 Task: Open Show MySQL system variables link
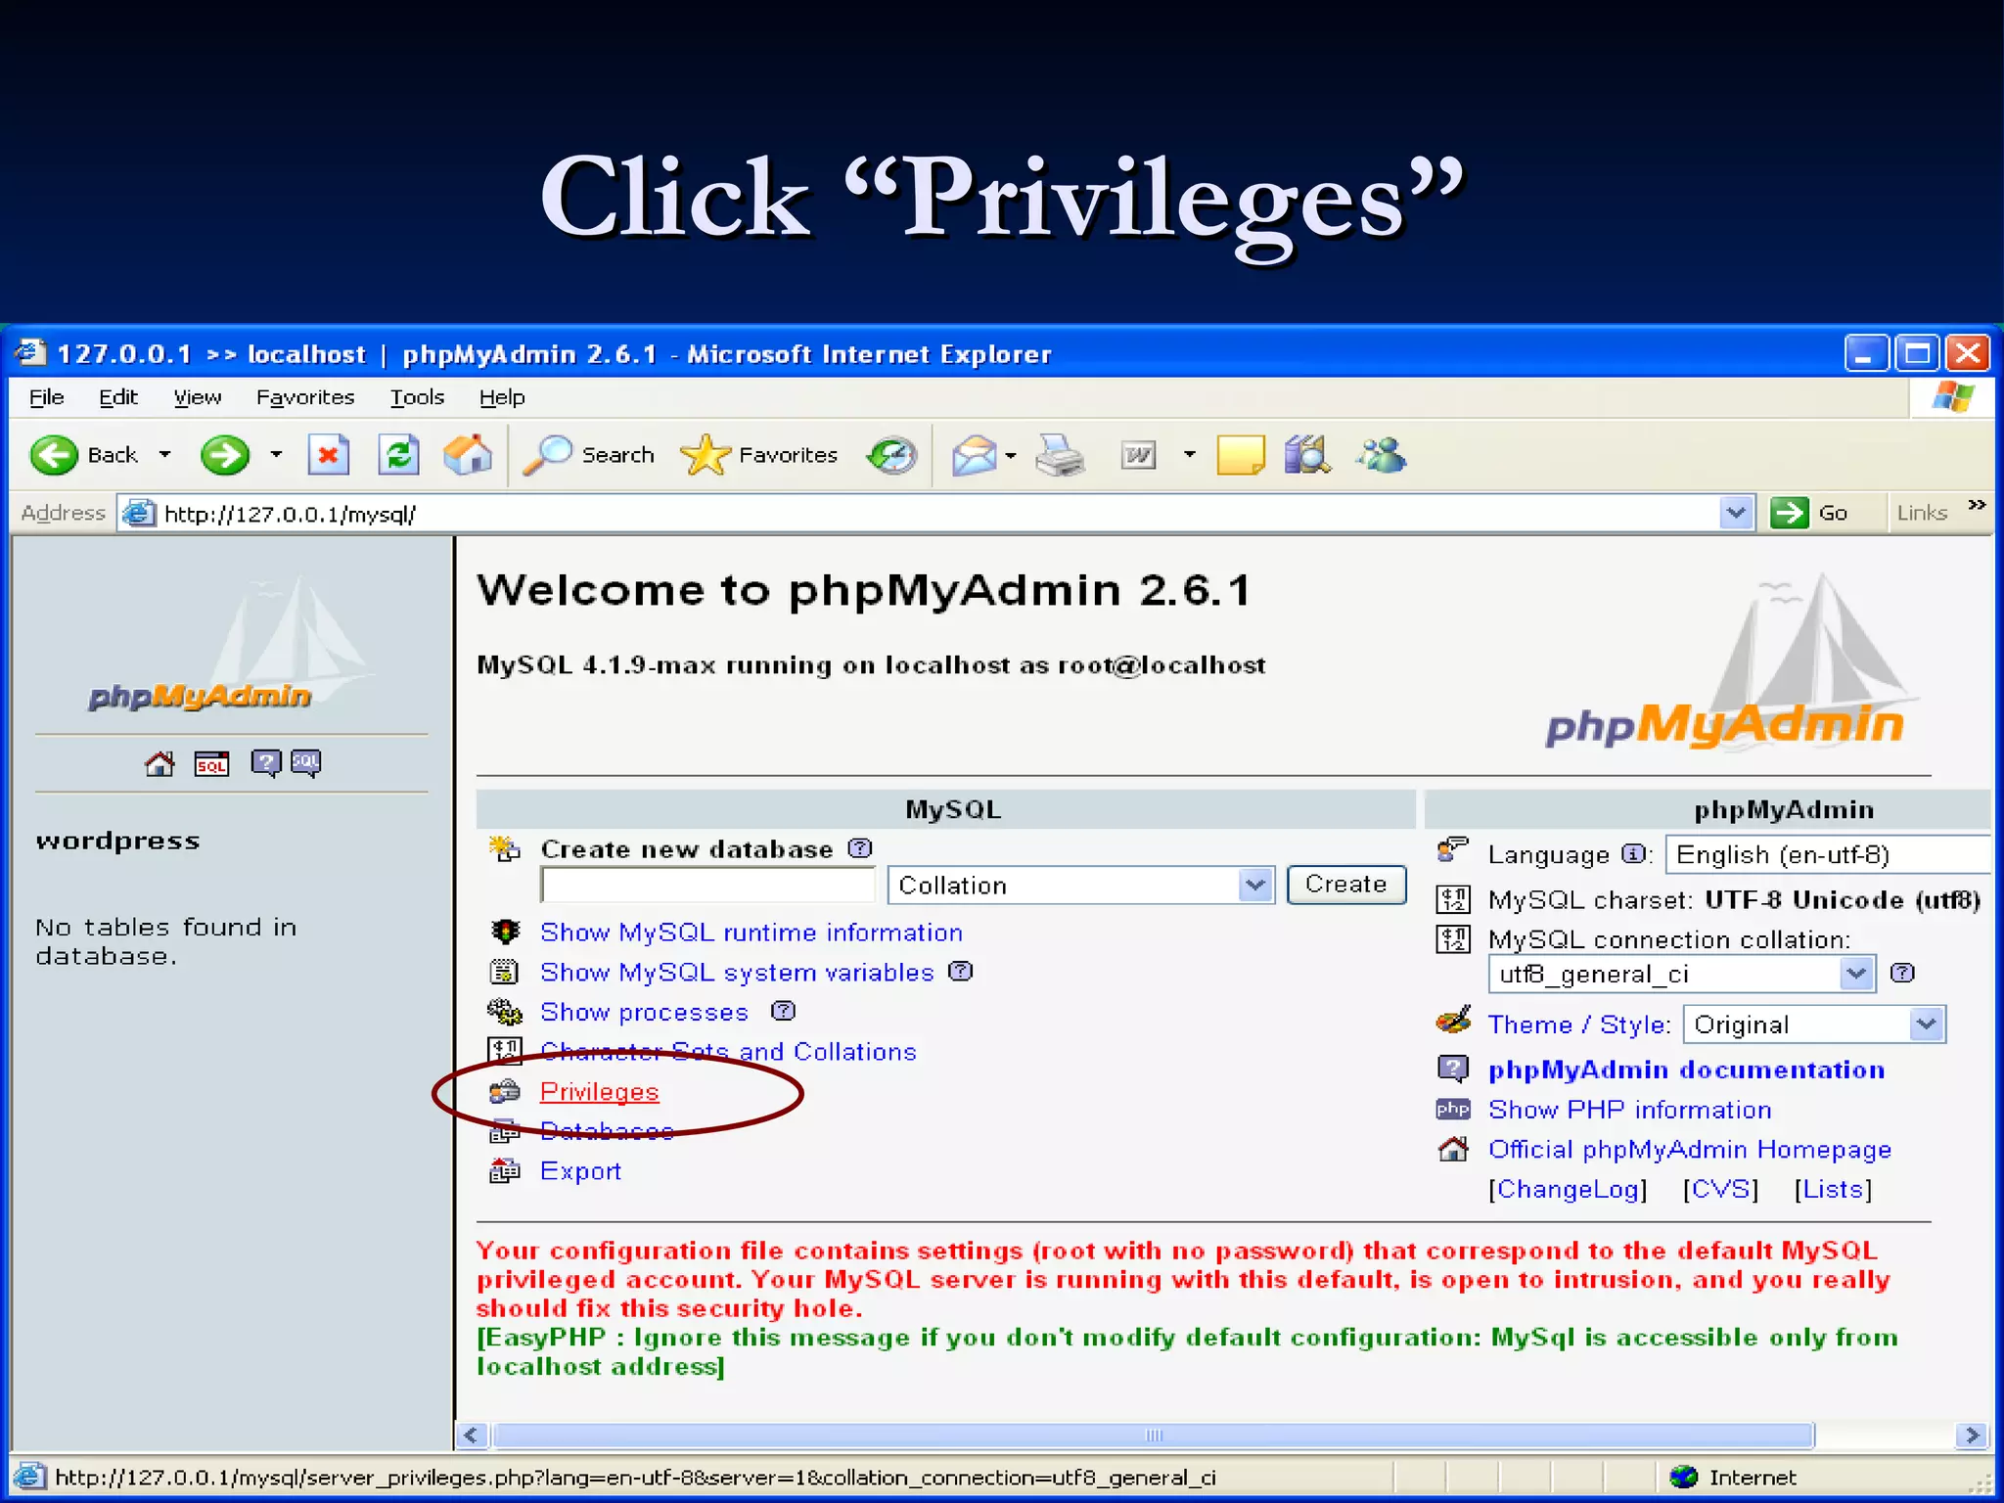(738, 972)
